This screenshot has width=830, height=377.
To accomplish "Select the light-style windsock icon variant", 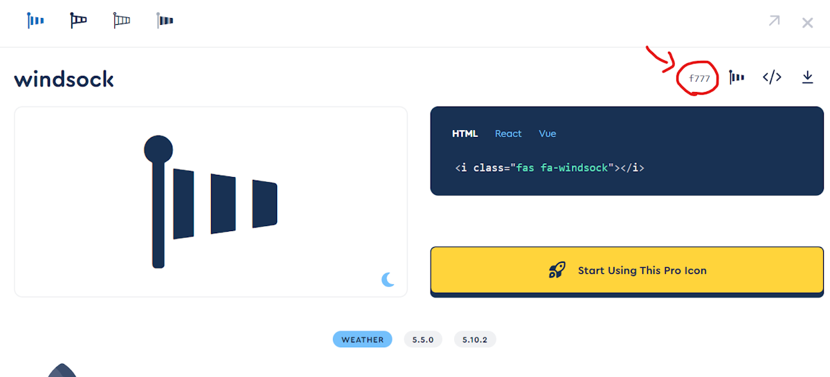I will click(x=122, y=21).
